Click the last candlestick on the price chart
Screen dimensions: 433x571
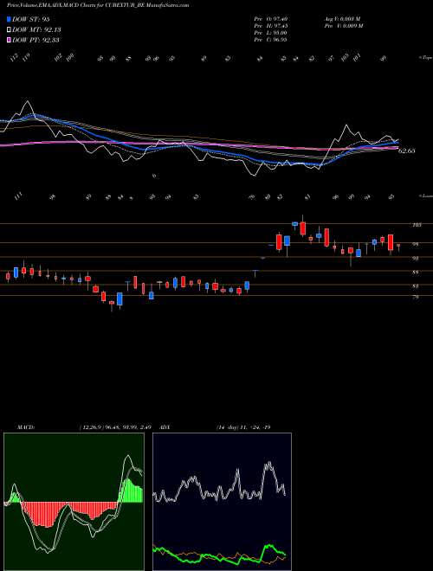click(x=398, y=247)
